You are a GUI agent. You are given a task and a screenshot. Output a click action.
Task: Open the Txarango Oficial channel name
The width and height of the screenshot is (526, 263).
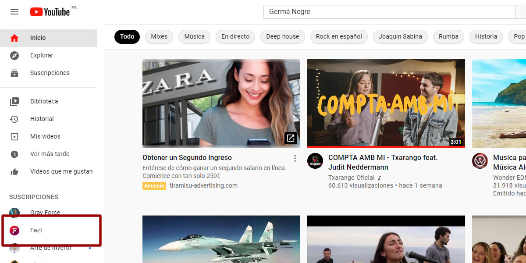click(352, 178)
